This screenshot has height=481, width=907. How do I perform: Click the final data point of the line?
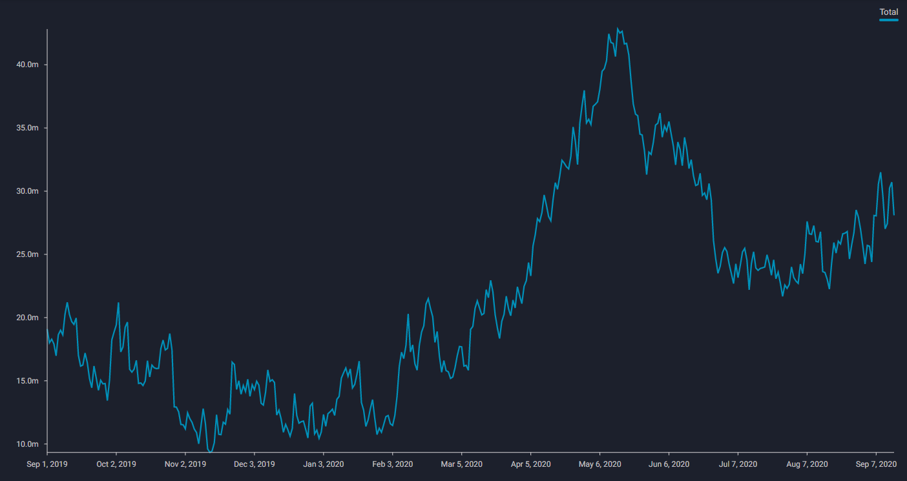point(894,214)
